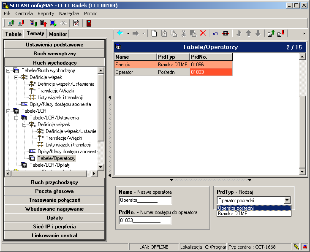
Task: Open the Poczta głosowa section
Action: [54, 191]
